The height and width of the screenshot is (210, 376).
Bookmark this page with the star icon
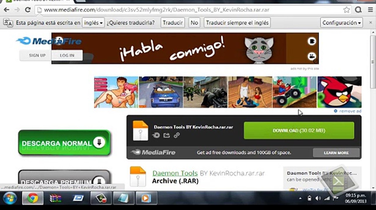[x=346, y=10]
